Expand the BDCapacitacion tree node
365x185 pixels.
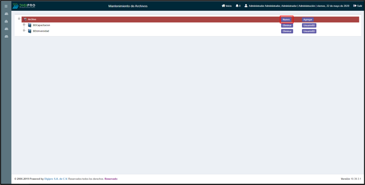[x=24, y=25]
